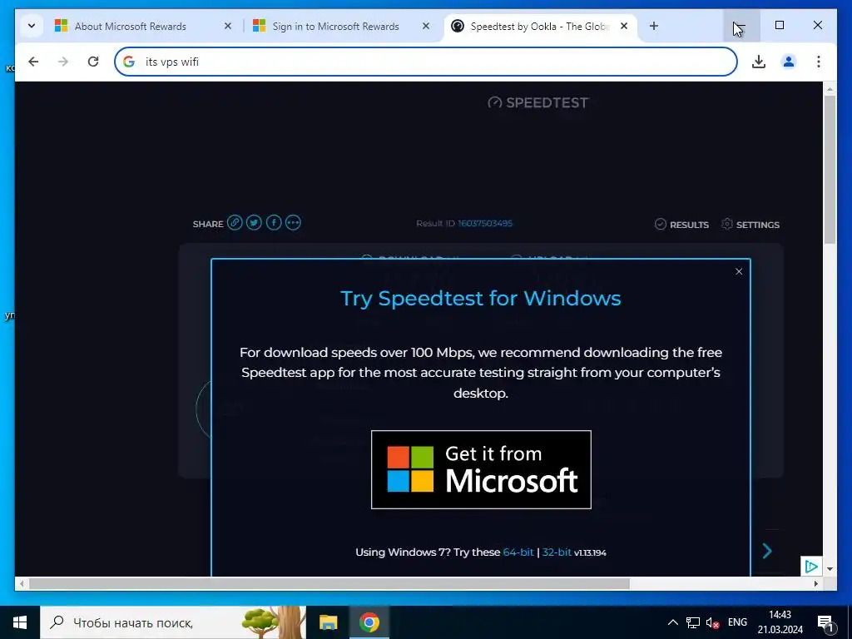Close the Speedtest by Ookla tab
The width and height of the screenshot is (852, 639).
click(624, 26)
